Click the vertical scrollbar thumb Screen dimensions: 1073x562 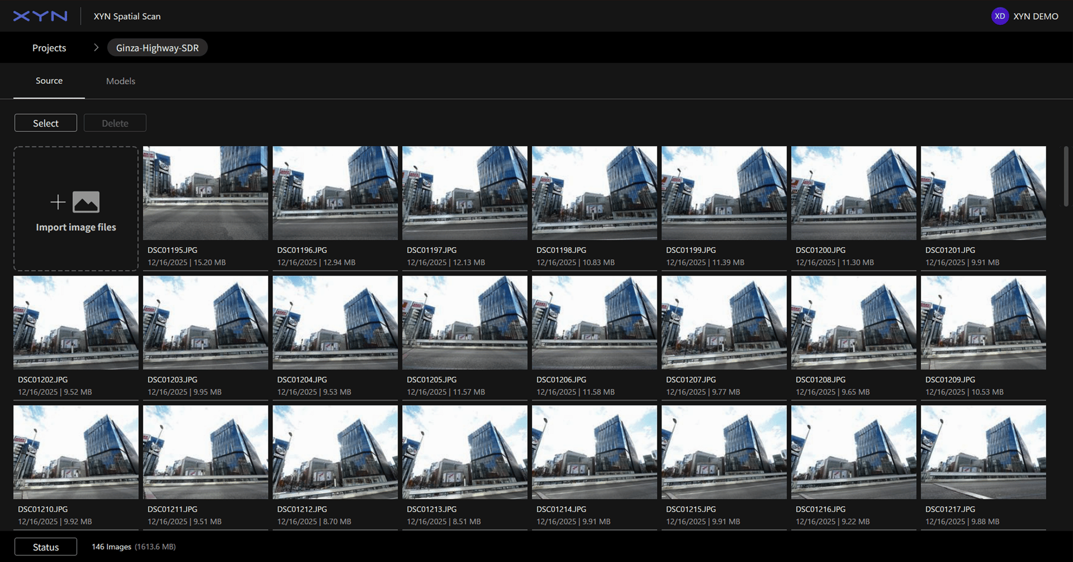click(x=1066, y=176)
